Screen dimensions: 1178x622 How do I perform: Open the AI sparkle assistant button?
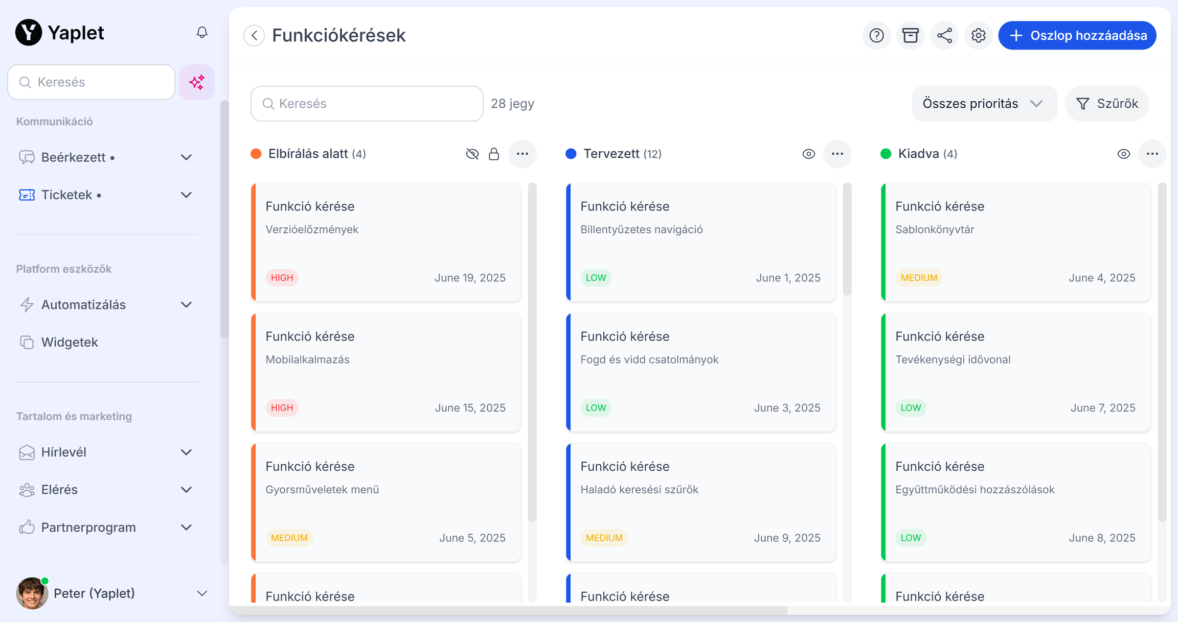coord(197,82)
